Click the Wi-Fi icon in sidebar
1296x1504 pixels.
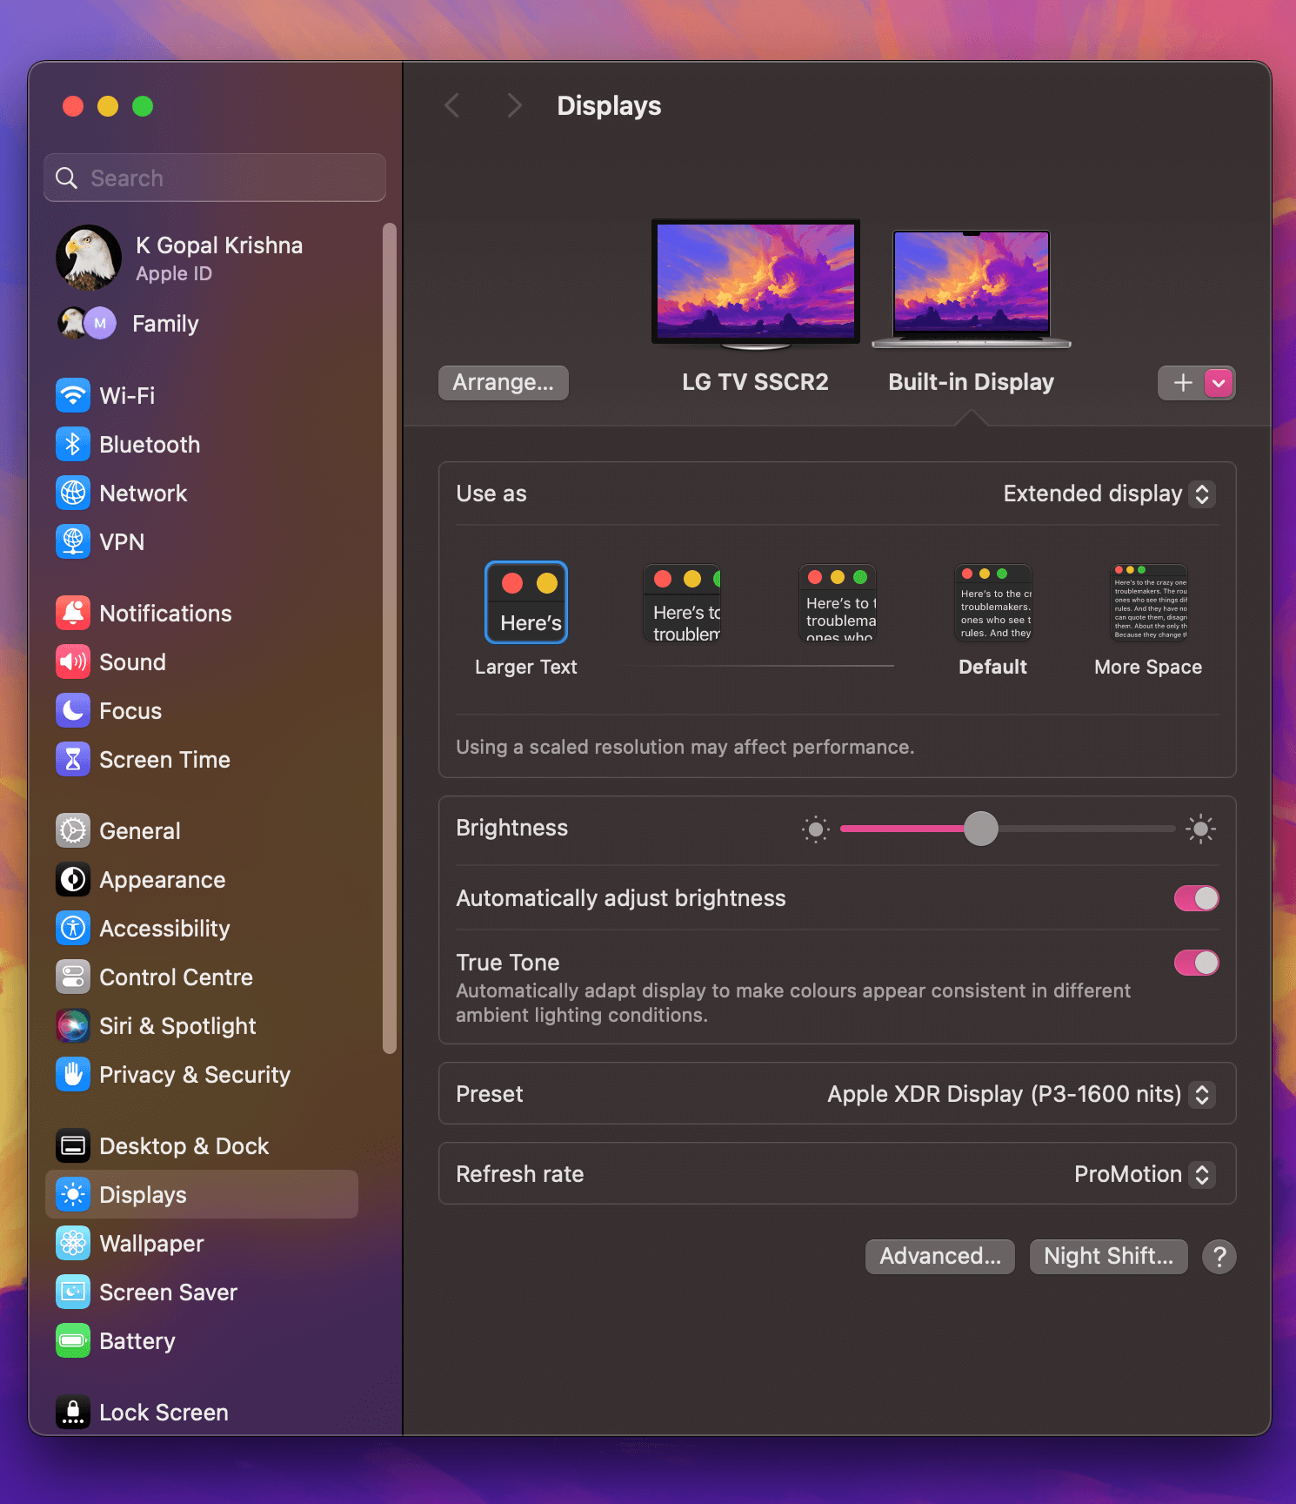pos(73,396)
